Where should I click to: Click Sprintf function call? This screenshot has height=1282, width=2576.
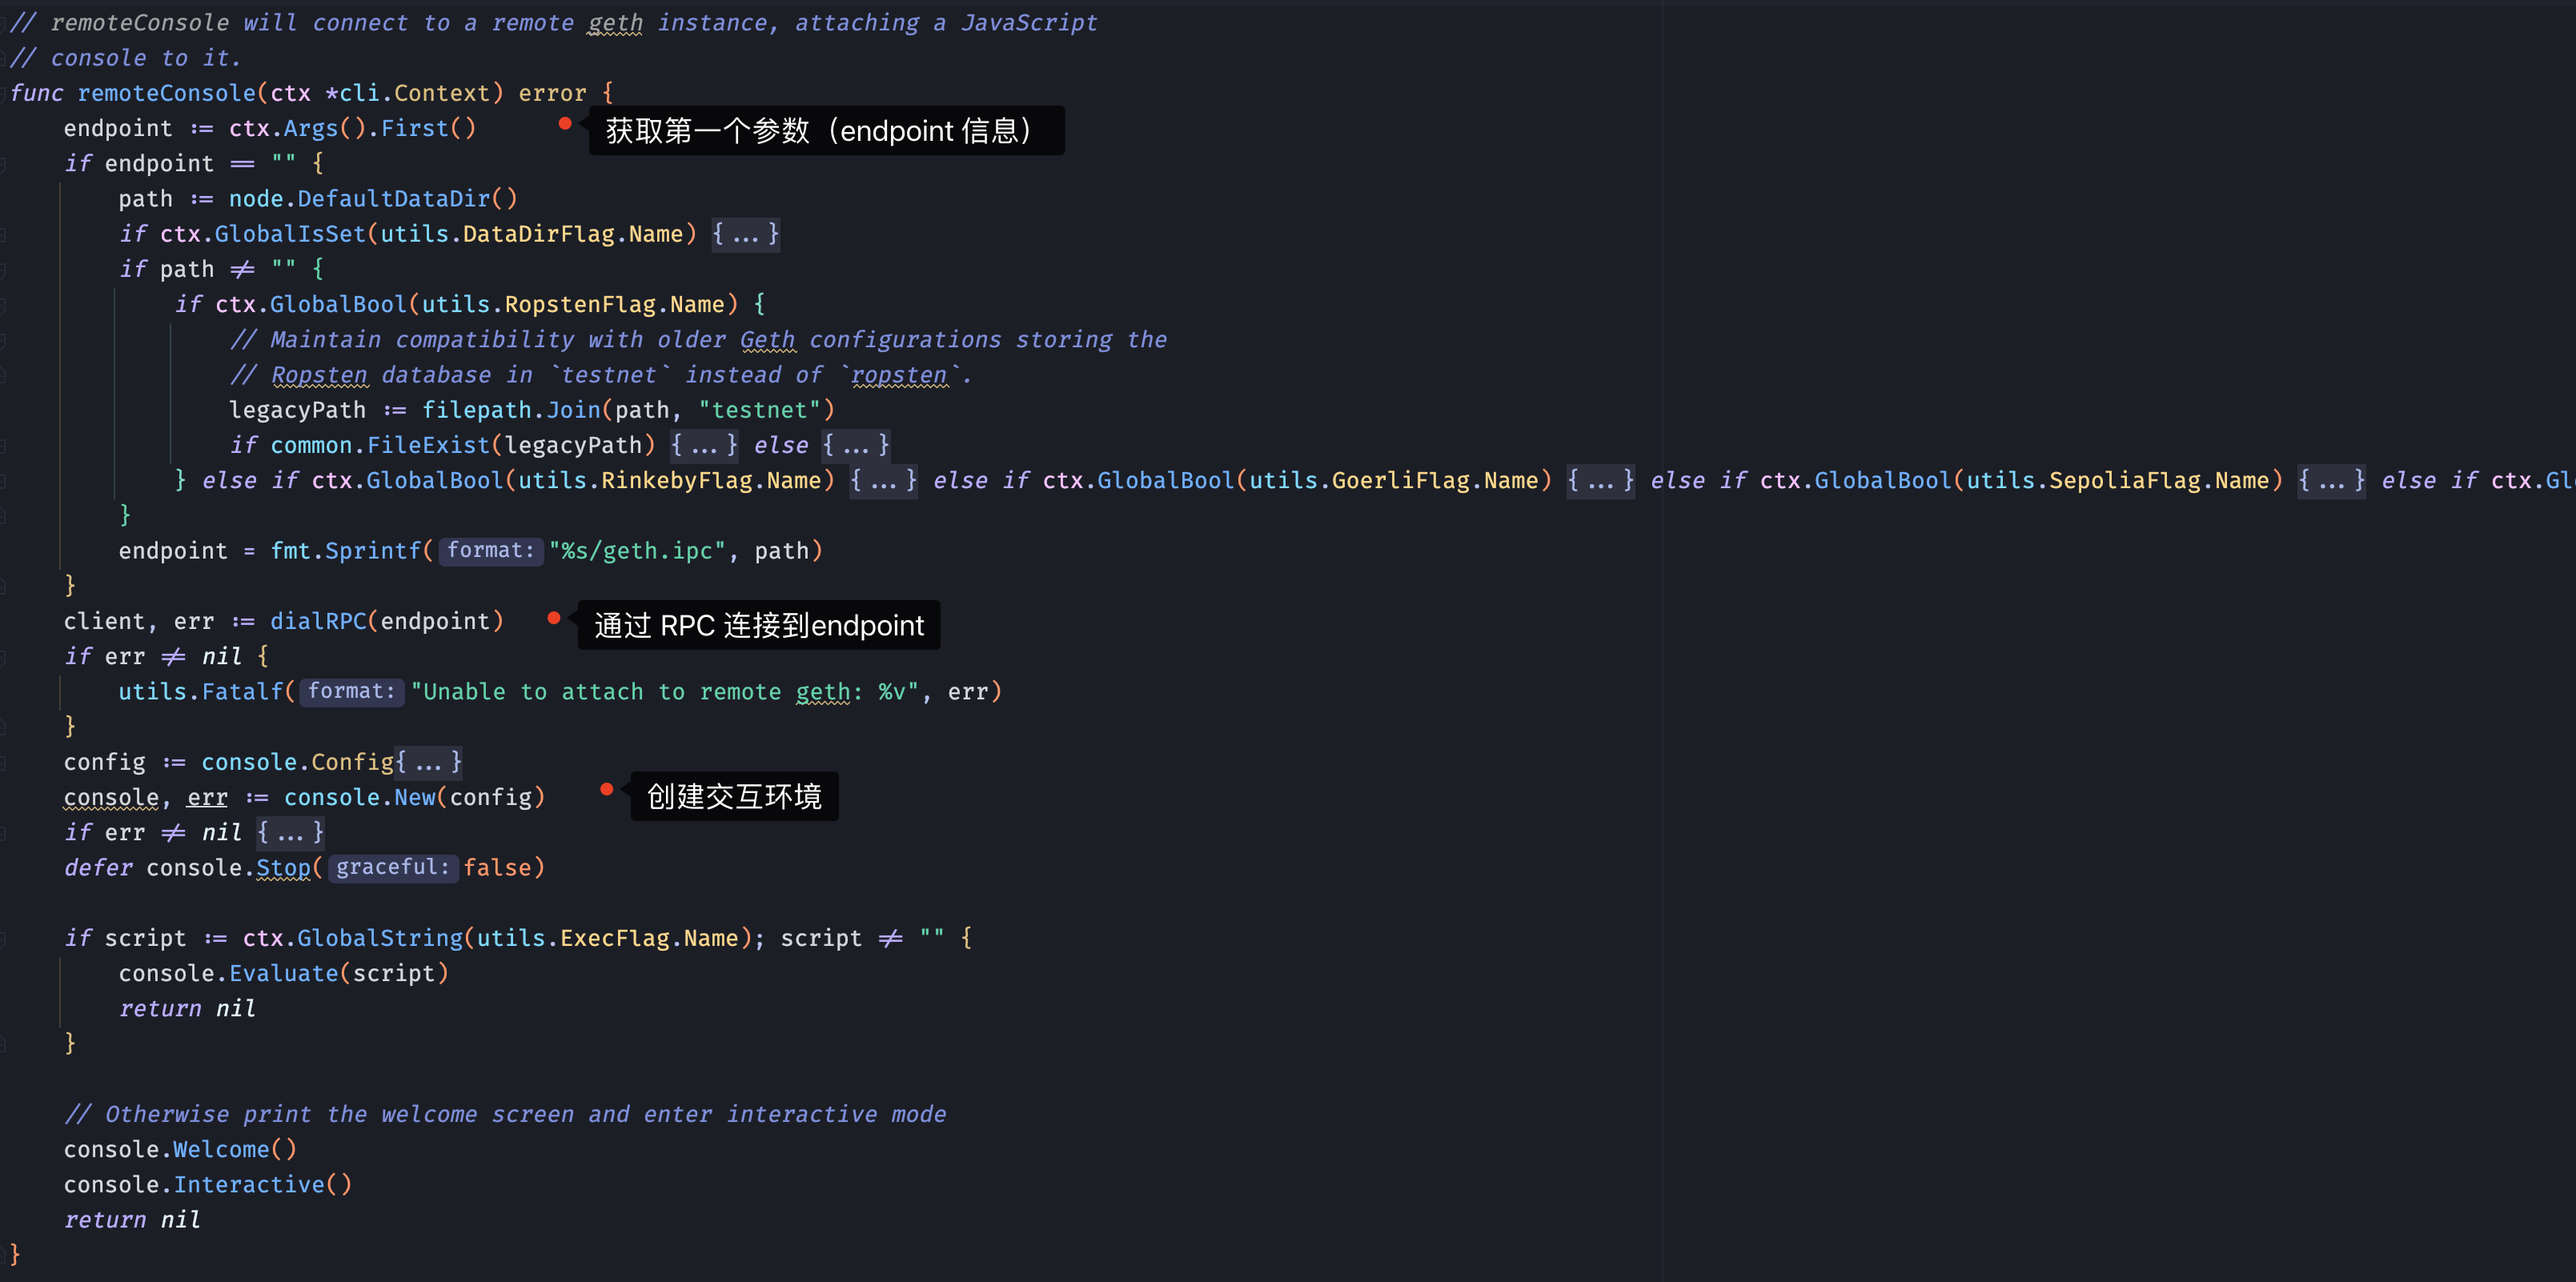click(x=373, y=551)
